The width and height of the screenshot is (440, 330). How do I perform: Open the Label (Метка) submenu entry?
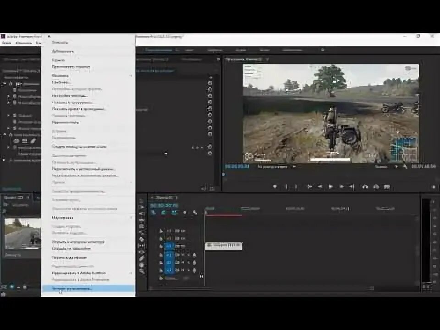point(62,217)
